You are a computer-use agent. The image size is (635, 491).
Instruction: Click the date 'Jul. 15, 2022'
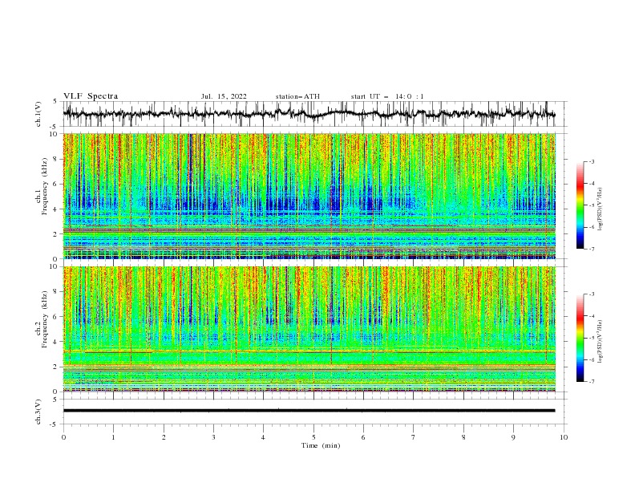(224, 96)
